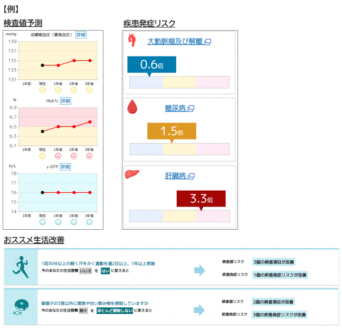Click the 1.5倍 risk label
342x328 pixels.
coord(172,131)
